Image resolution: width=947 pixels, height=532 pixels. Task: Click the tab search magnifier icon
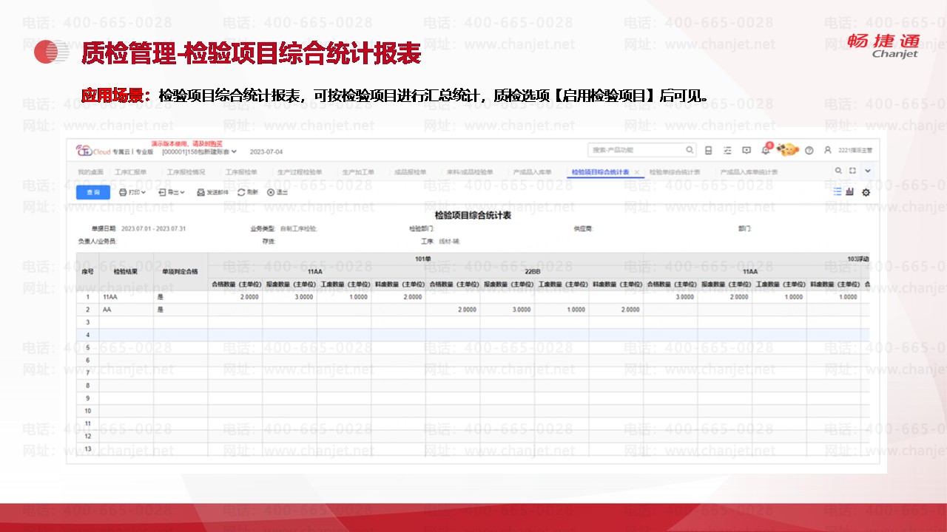point(838,171)
